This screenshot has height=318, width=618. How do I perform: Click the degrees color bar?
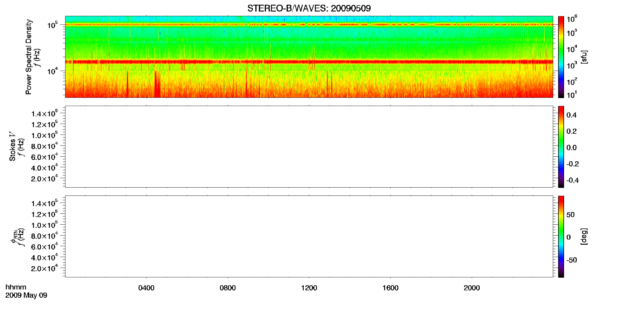coord(561,236)
